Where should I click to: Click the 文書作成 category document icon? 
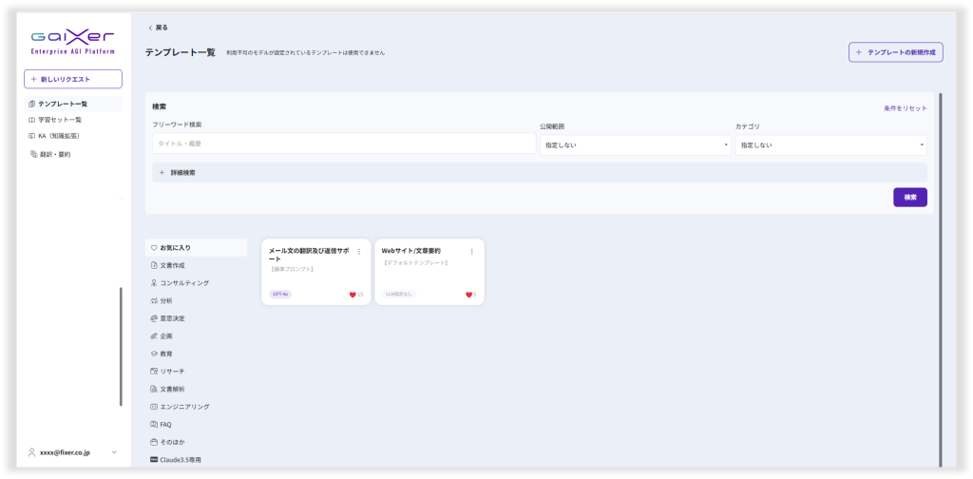(x=154, y=265)
